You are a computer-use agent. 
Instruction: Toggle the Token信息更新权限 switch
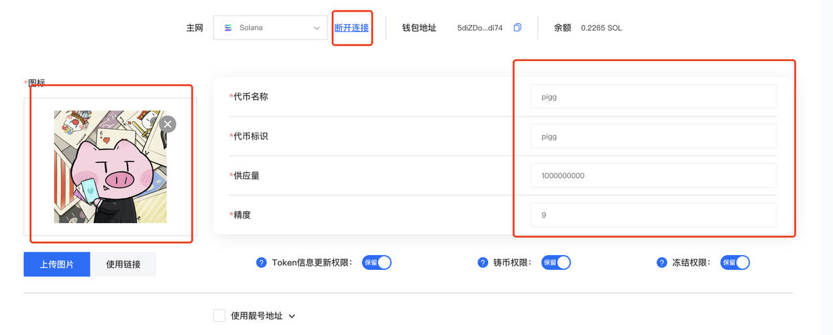377,263
